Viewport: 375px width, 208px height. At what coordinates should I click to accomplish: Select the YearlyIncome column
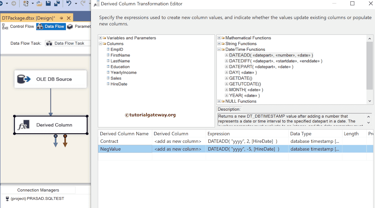pos(123,73)
